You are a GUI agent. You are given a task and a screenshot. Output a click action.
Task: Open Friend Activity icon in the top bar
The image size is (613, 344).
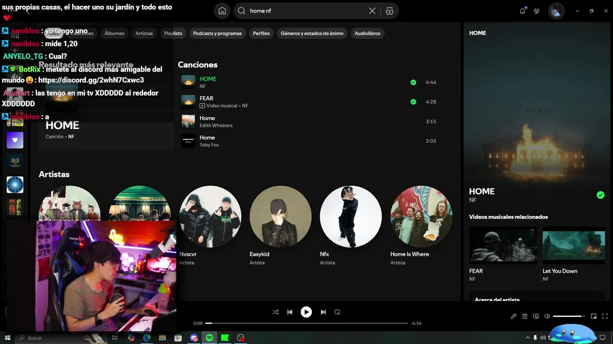tap(537, 11)
